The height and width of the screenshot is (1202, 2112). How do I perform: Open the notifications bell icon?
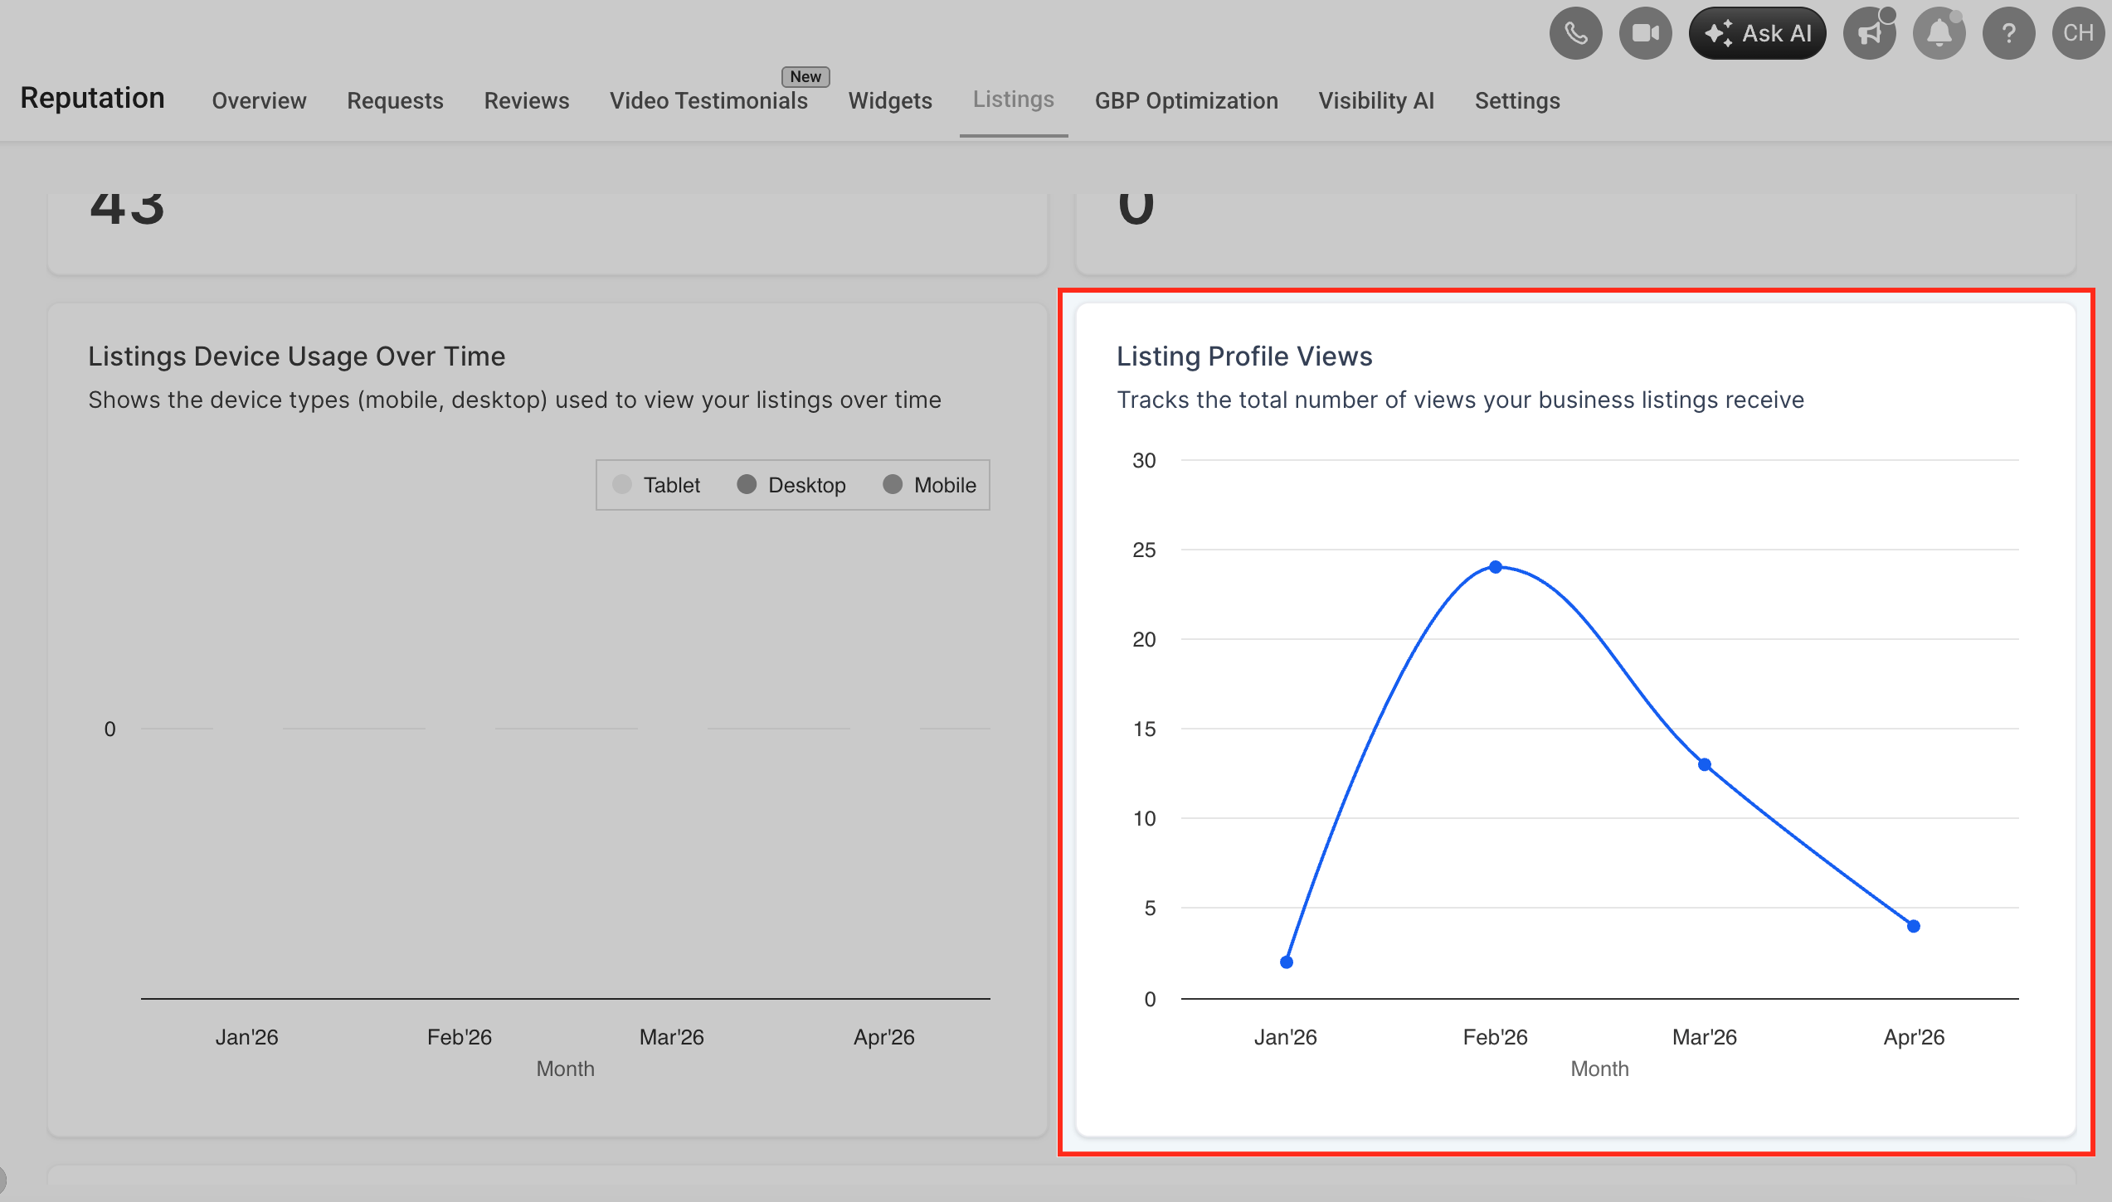(1939, 33)
